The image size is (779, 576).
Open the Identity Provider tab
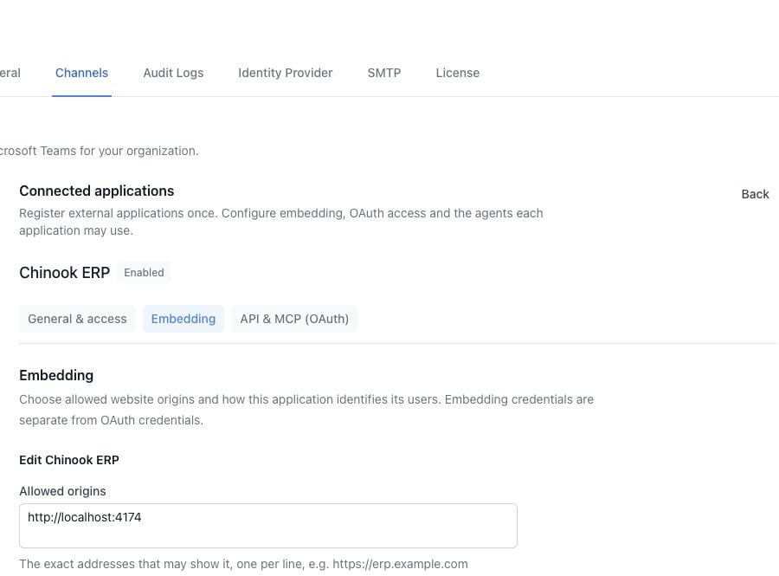coord(285,73)
